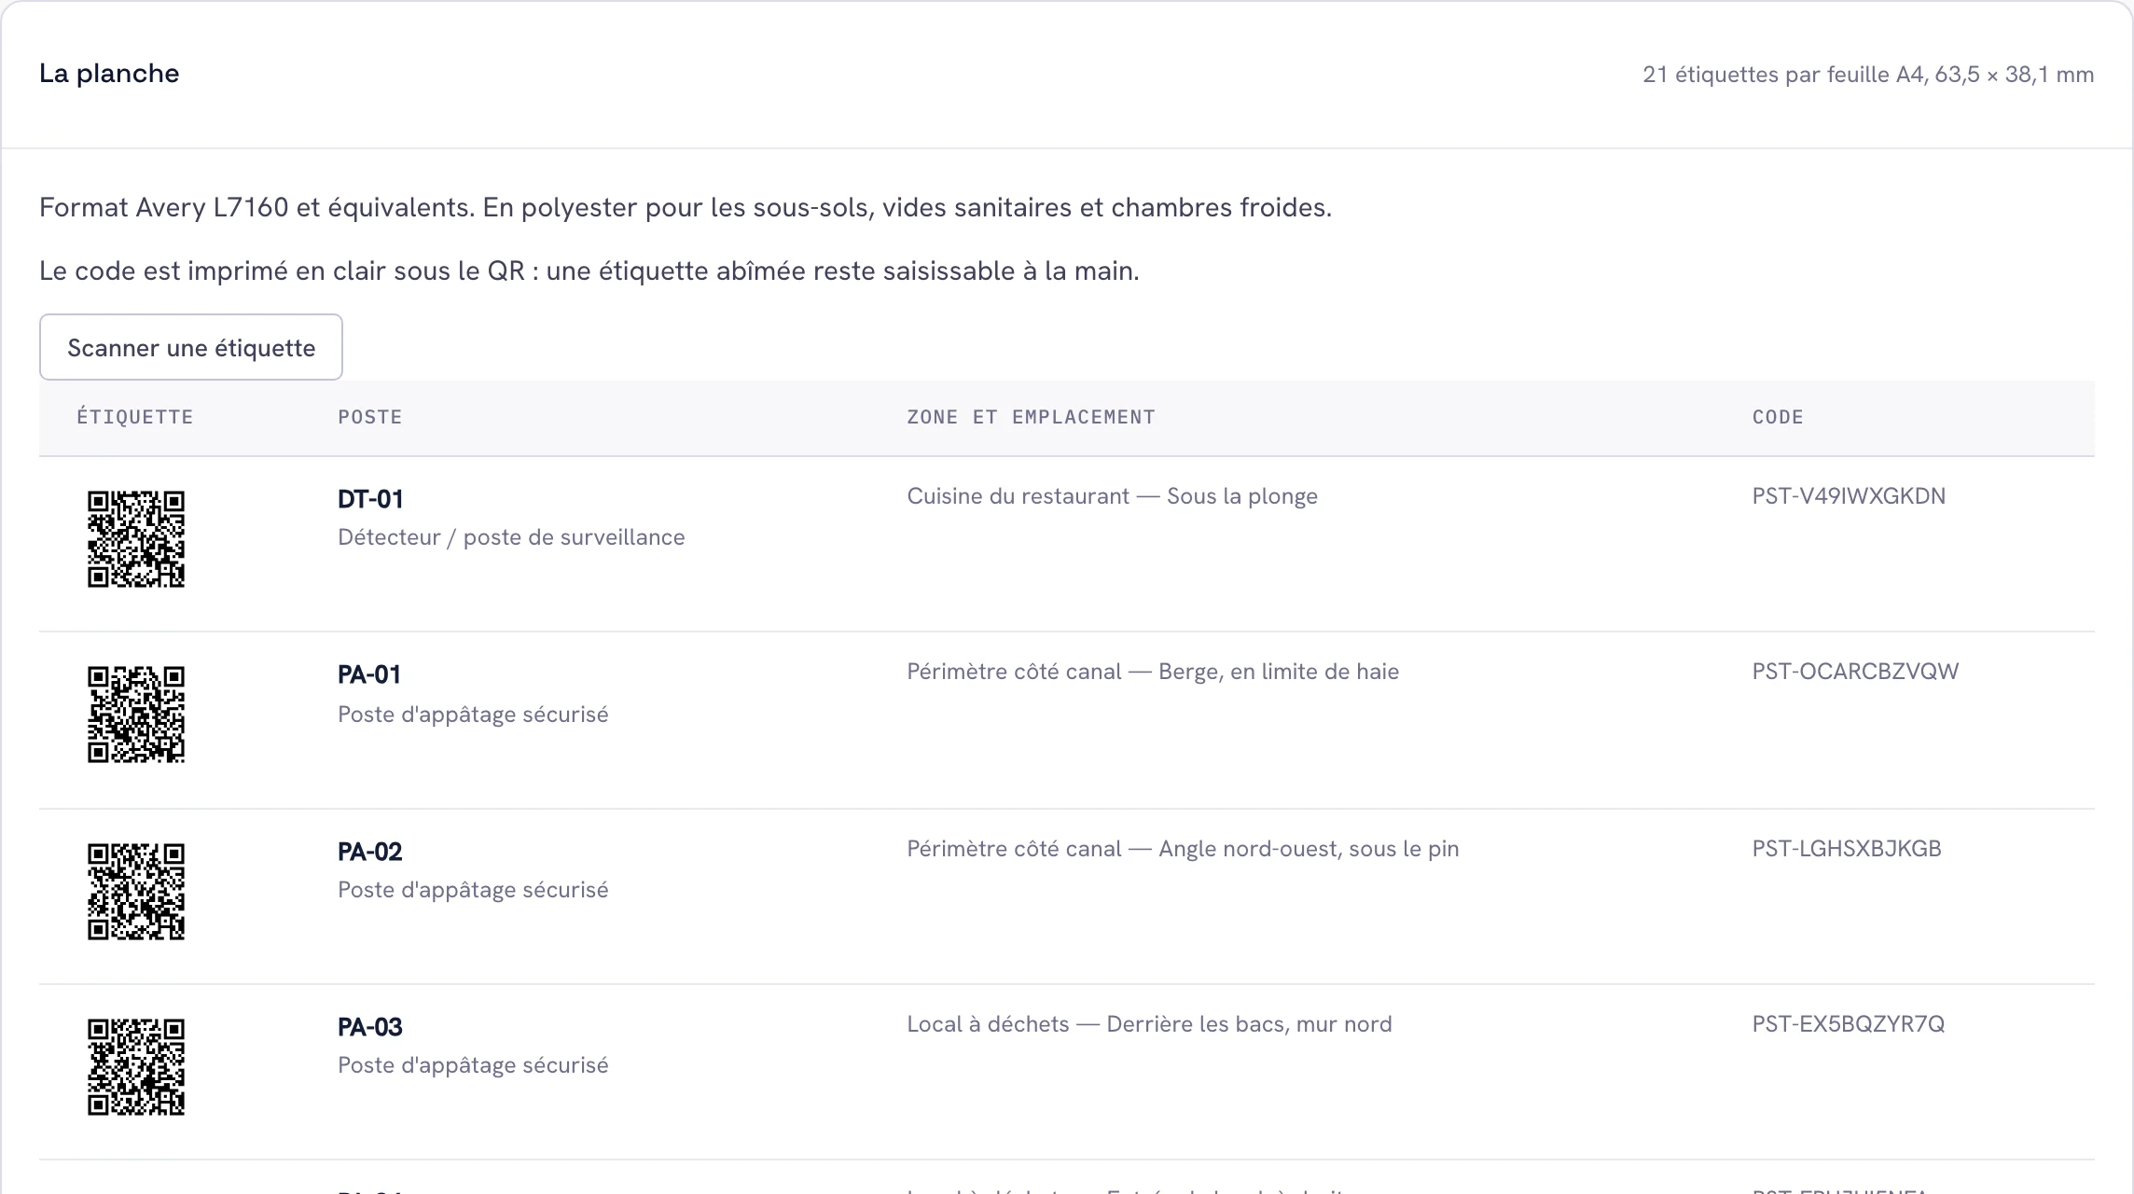The image size is (2134, 1194).
Task: View the PA-03 QR code label
Action: click(x=136, y=1067)
